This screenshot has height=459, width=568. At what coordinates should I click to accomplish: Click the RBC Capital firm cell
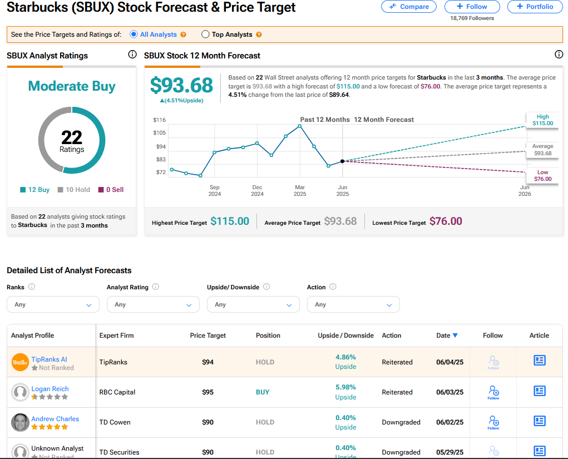click(x=117, y=392)
